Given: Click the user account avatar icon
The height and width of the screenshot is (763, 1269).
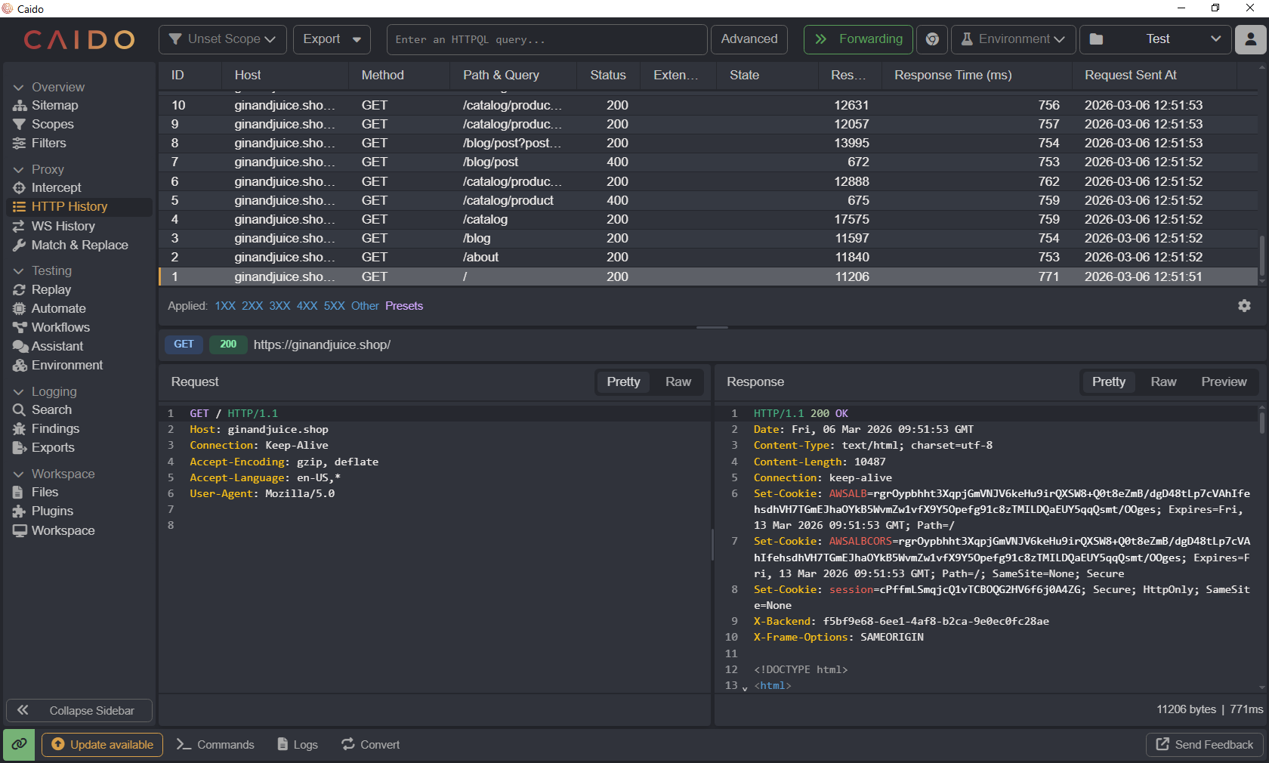Looking at the screenshot, I should [1250, 39].
